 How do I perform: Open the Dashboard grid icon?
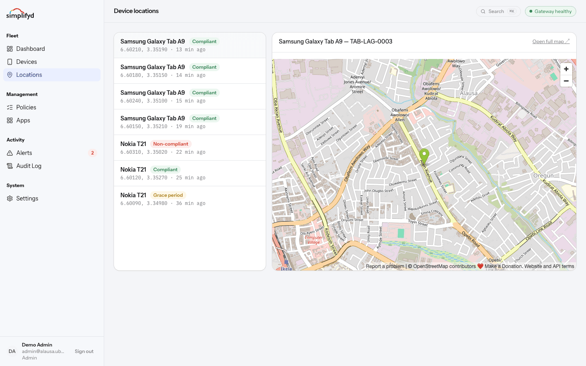tap(10, 49)
